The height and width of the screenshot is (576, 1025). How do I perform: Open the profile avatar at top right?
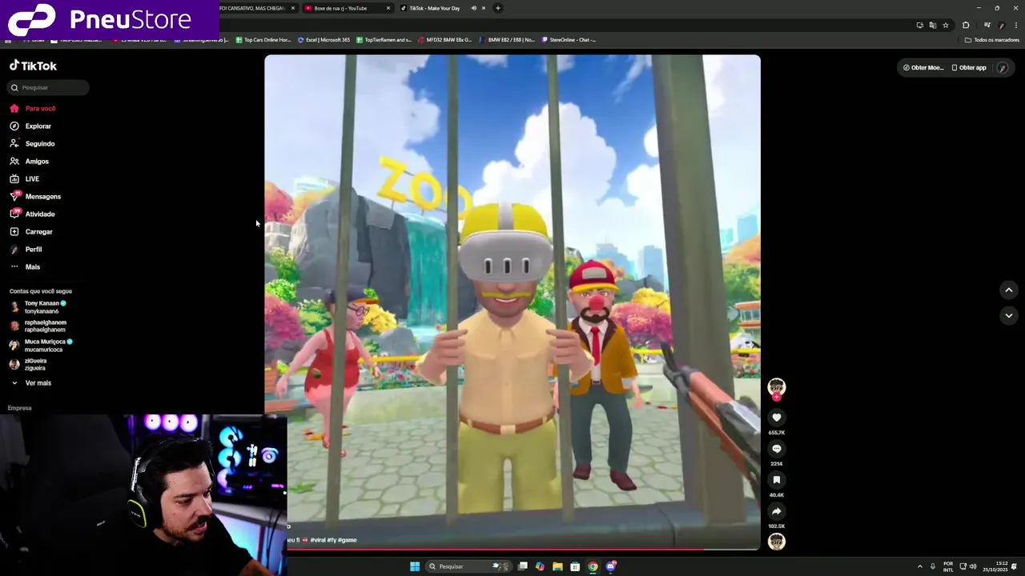point(1002,67)
